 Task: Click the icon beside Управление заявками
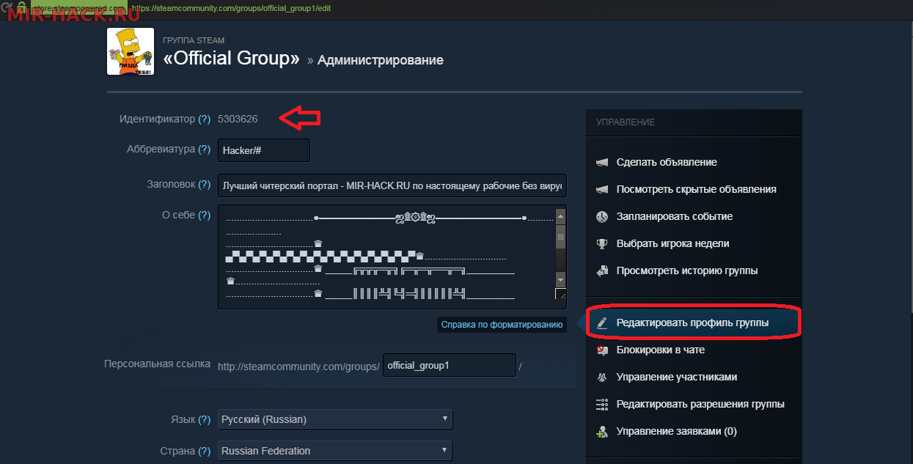pos(602,432)
